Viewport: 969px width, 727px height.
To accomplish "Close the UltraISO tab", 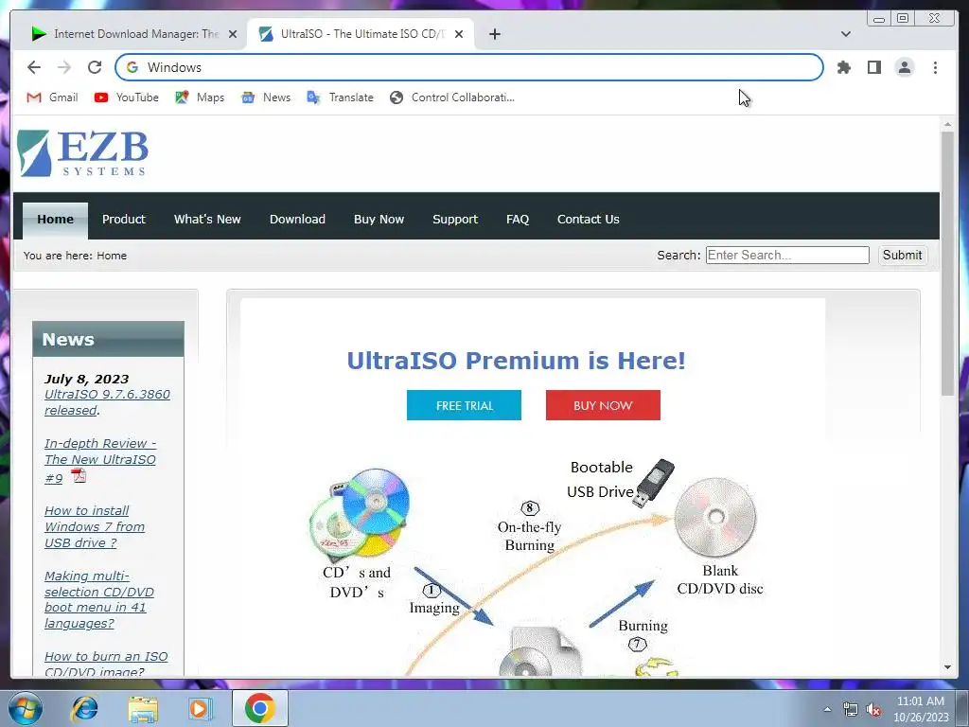I will pos(459,34).
